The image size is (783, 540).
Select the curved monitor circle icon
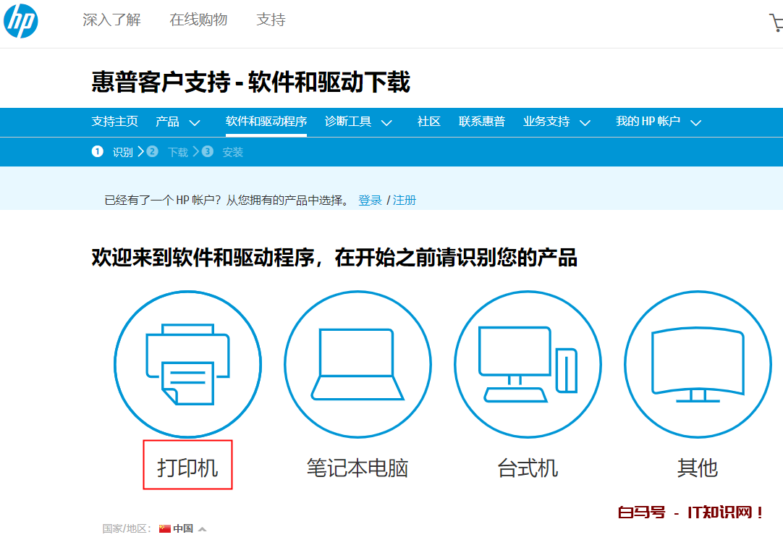tap(697, 364)
